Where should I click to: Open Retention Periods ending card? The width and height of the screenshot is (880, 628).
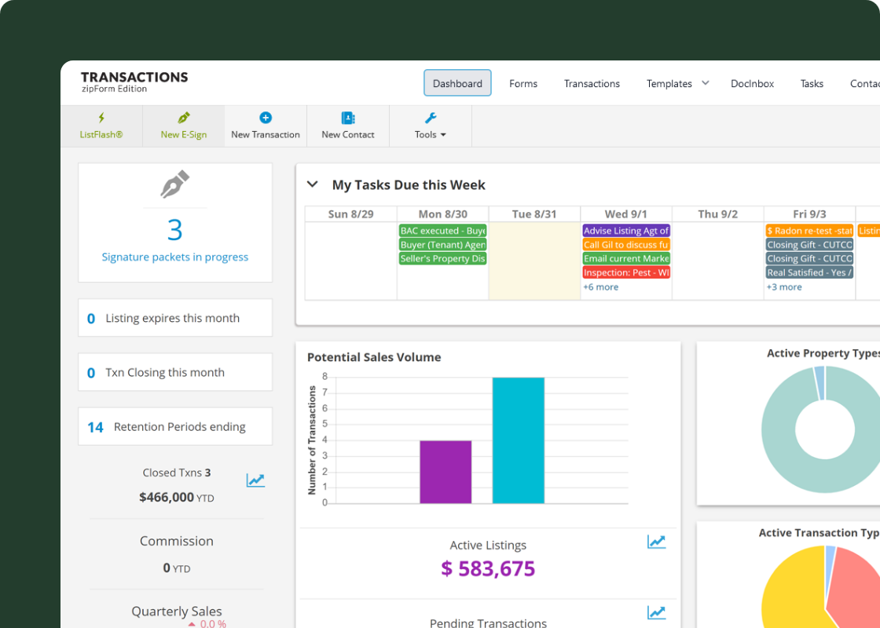click(x=175, y=427)
